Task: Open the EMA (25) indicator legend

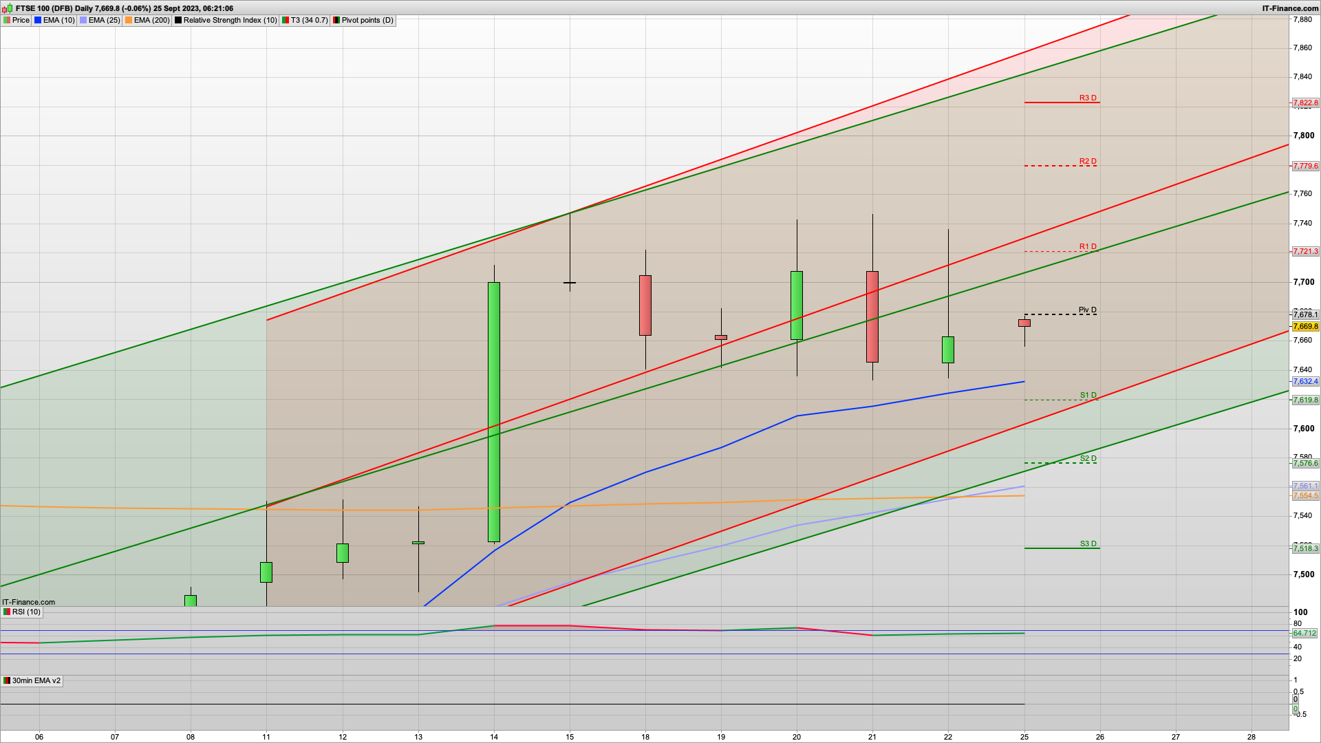Action: coord(100,20)
